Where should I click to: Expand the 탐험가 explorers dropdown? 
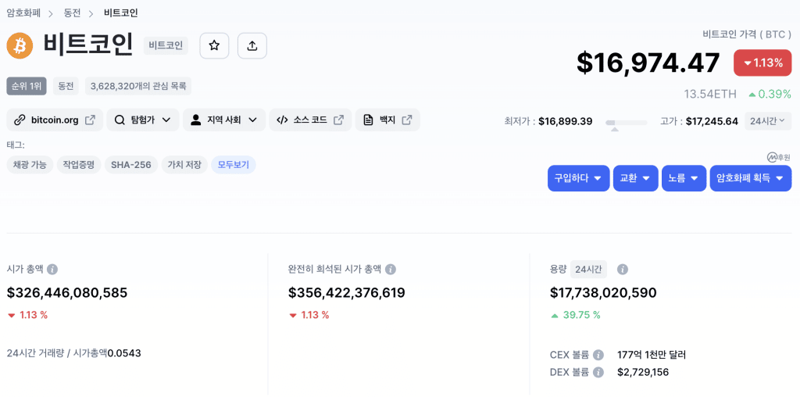pyautogui.click(x=143, y=120)
